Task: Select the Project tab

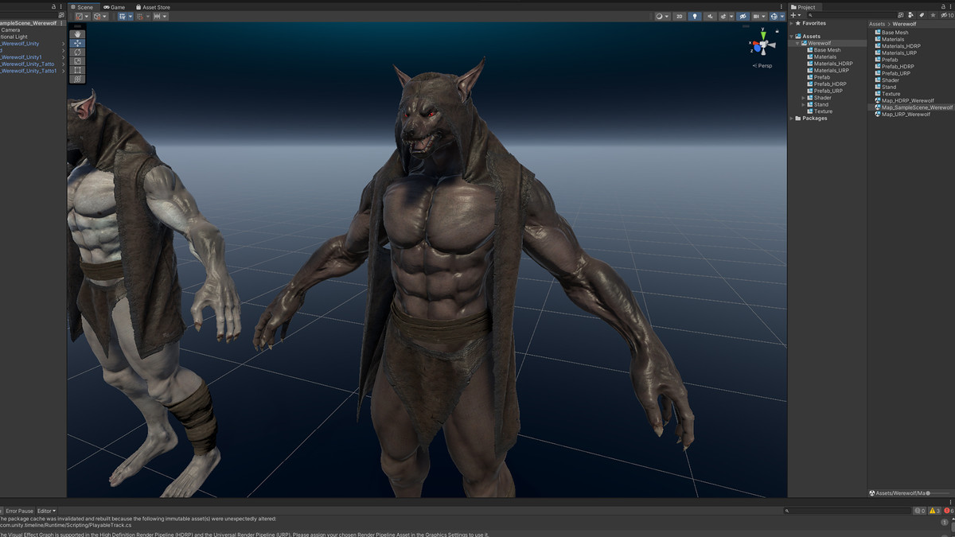Action: click(x=803, y=7)
